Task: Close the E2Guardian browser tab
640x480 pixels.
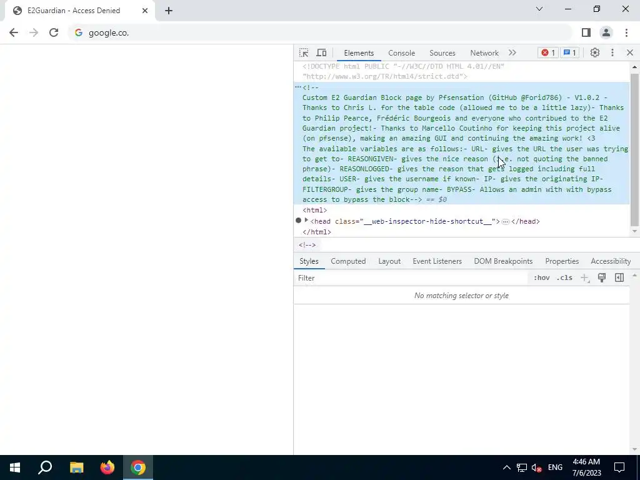Action: [145, 11]
